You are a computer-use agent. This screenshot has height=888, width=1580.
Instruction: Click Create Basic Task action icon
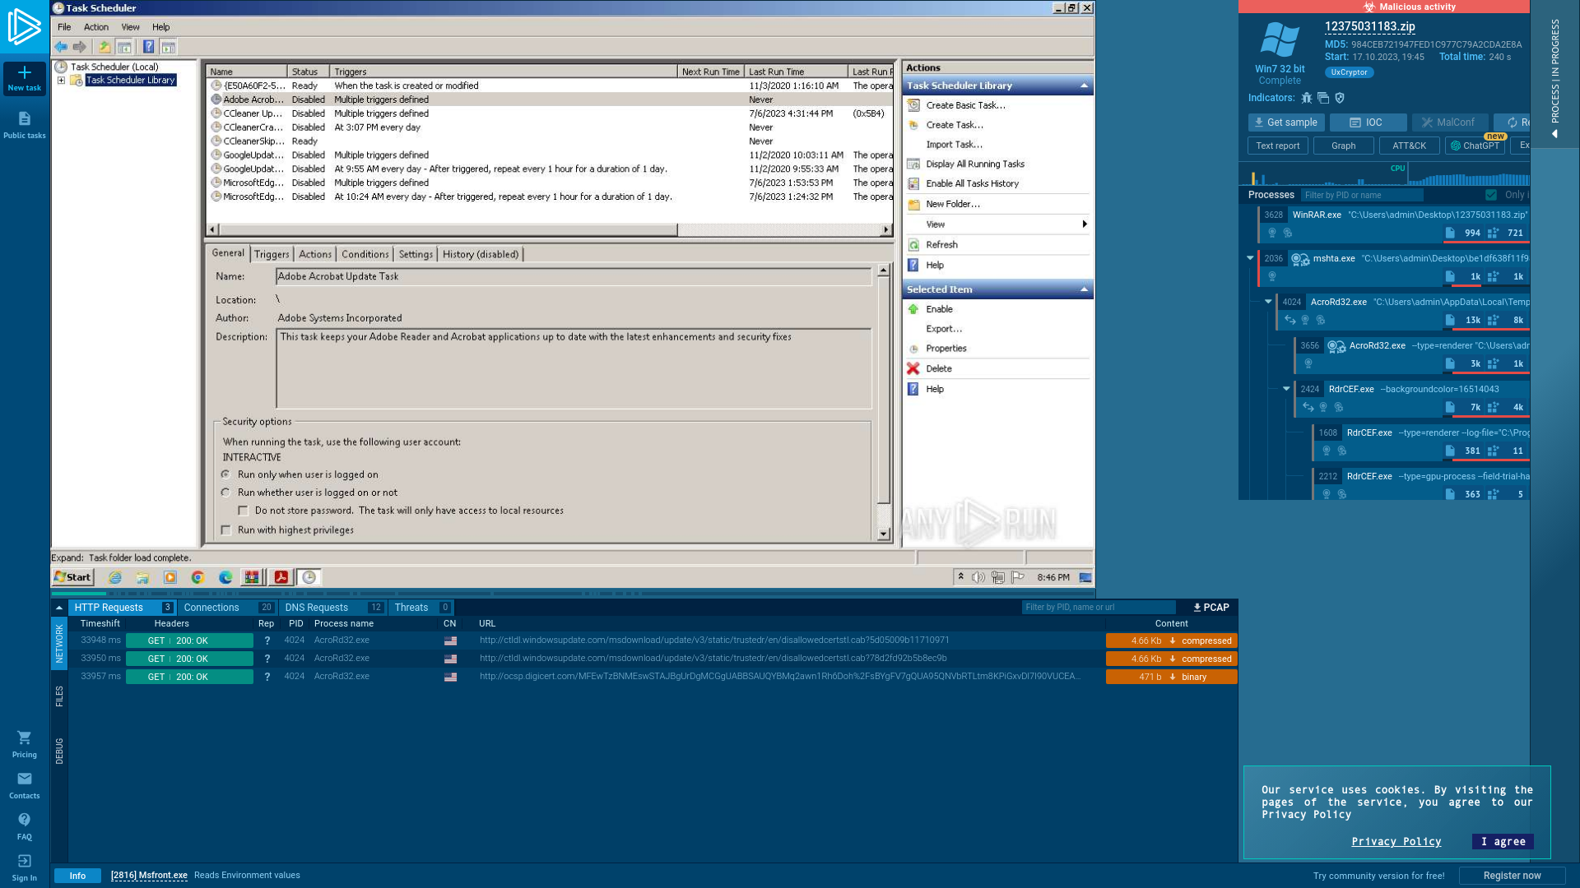(x=913, y=105)
